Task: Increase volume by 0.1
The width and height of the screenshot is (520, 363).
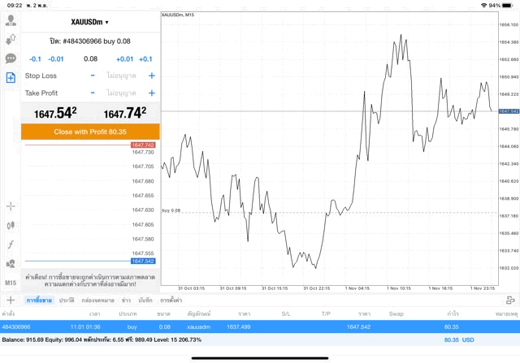Action: click(145, 59)
